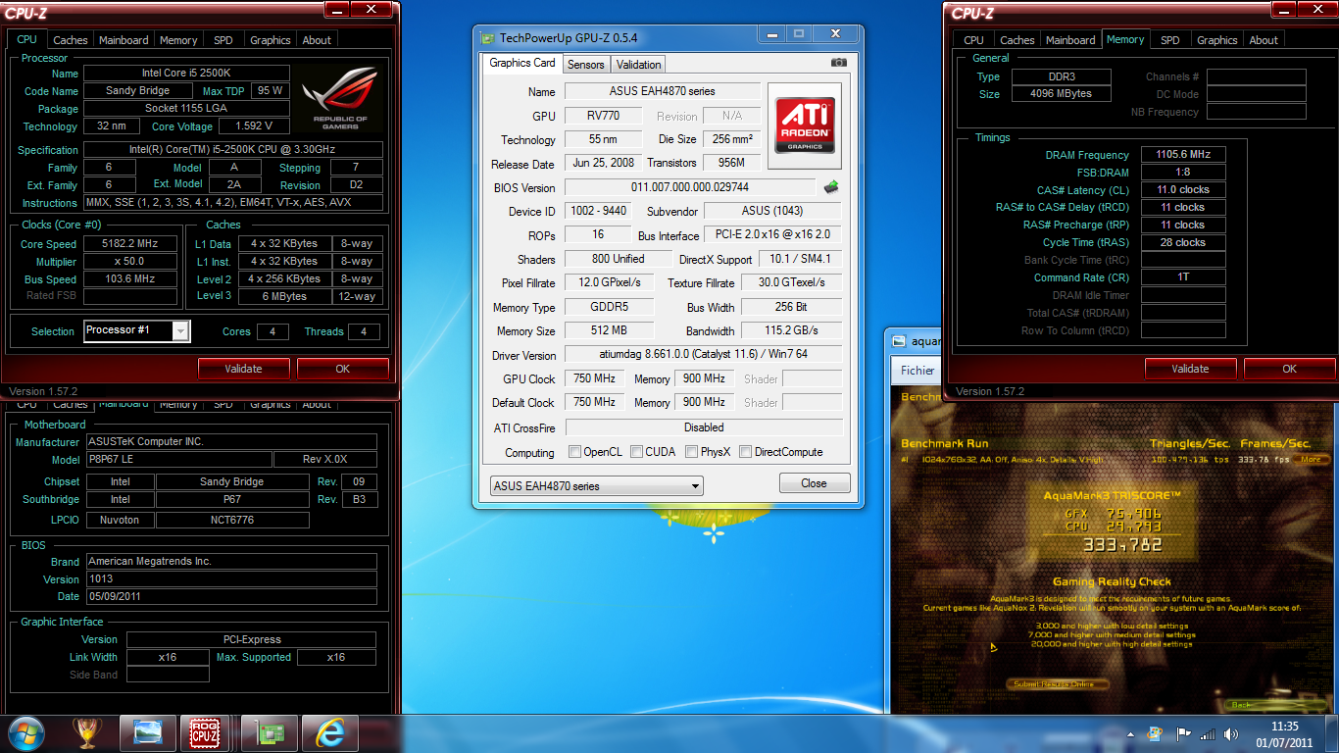Screen dimensions: 1339x753
Task: Open the picture viewer taskbar icon
Action: (x=148, y=733)
